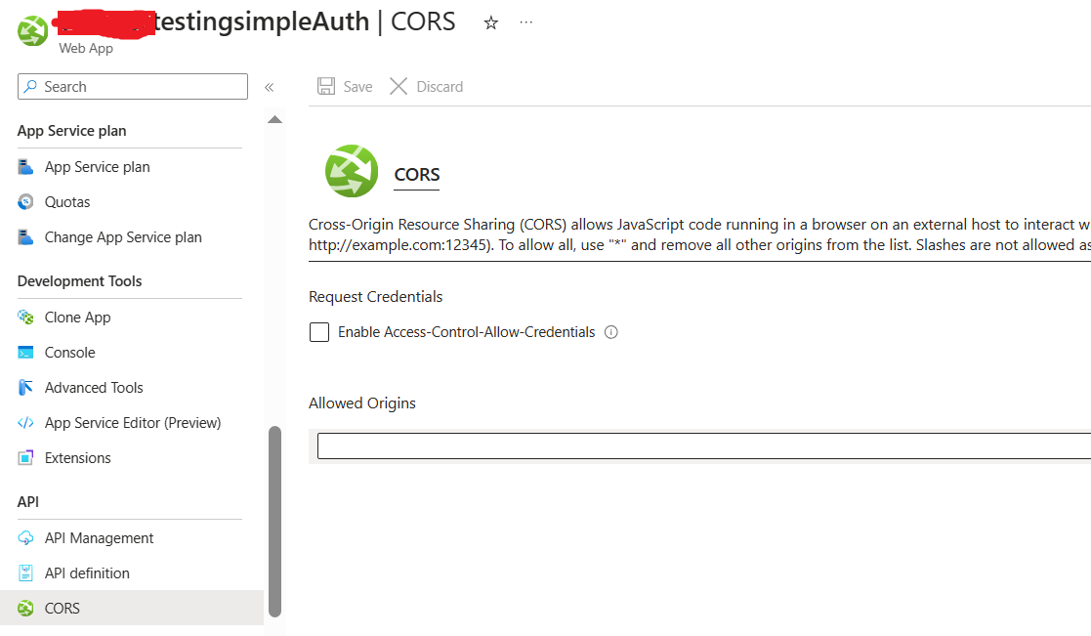Discard pending CORS changes
The image size is (1091, 636).
426,86
